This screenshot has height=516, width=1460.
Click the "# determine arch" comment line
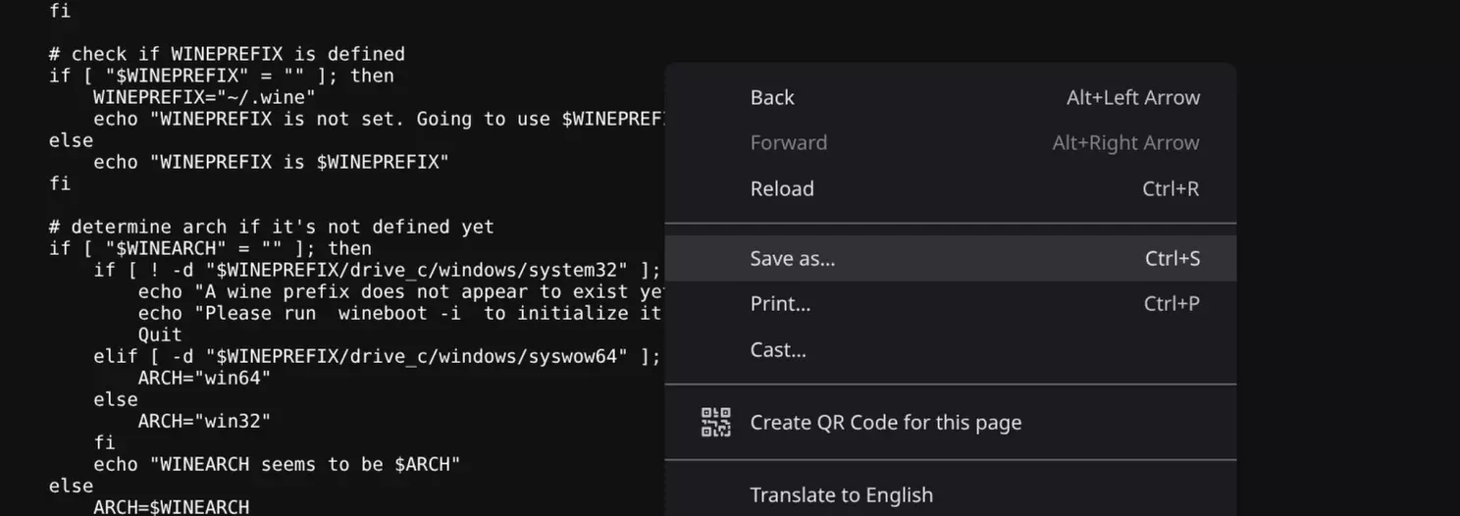[272, 227]
